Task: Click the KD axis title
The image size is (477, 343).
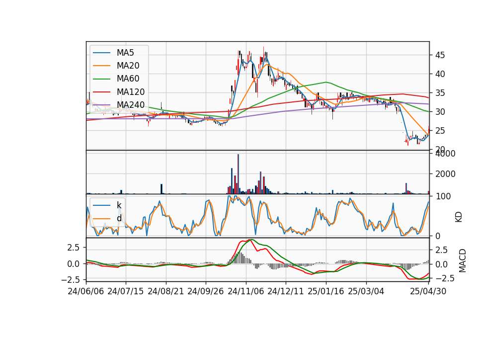Action: pos(459,217)
